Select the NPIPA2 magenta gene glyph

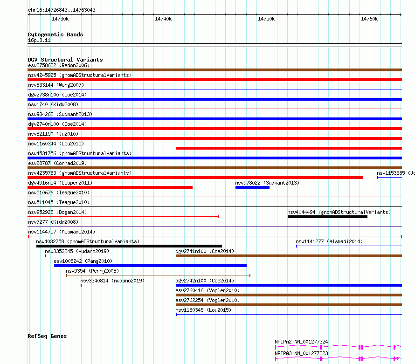[339, 347]
